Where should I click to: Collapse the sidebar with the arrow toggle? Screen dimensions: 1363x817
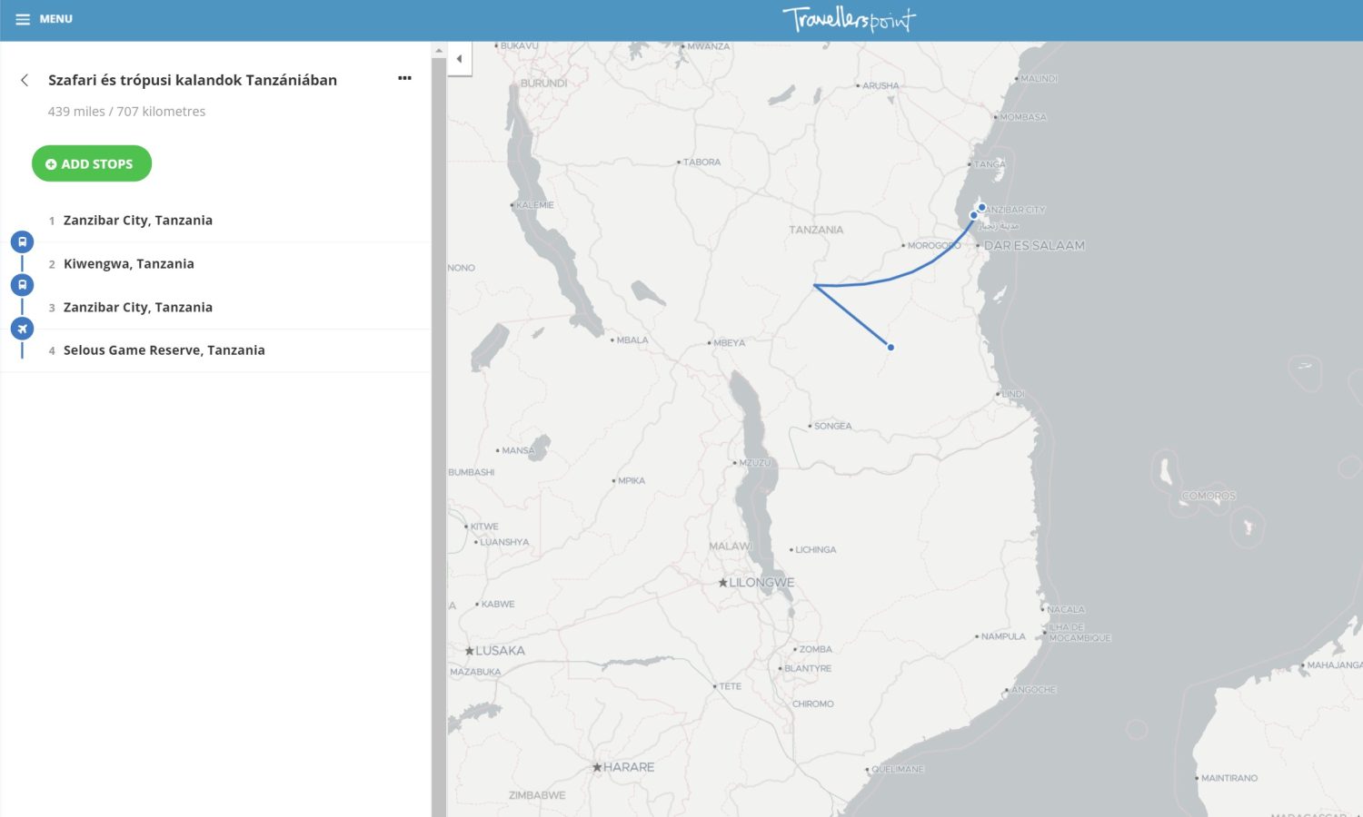click(x=459, y=59)
